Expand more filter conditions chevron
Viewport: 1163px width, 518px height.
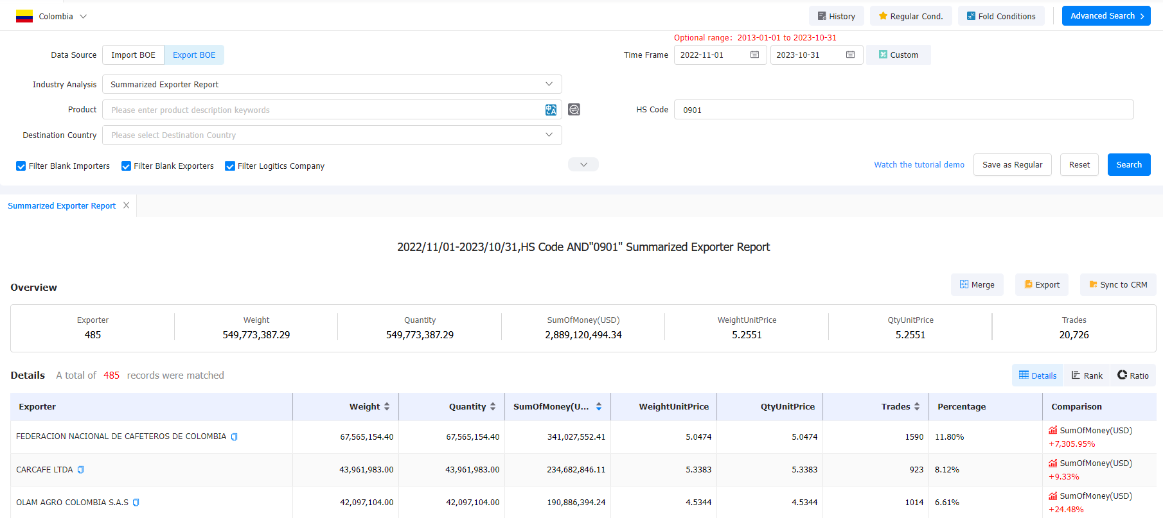(x=583, y=165)
